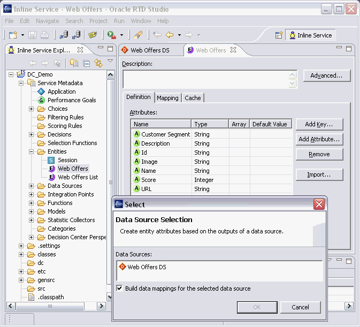
Task: Toggle Build data mappings checkbox
Action: pos(119,288)
